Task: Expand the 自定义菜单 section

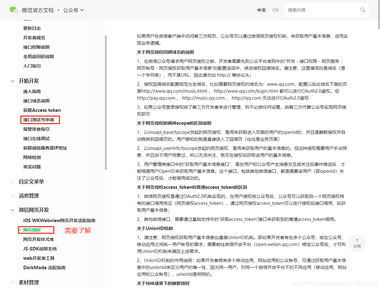Action: point(13,182)
